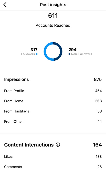
Task: Tap the Post insights title
Action: coord(53,5)
